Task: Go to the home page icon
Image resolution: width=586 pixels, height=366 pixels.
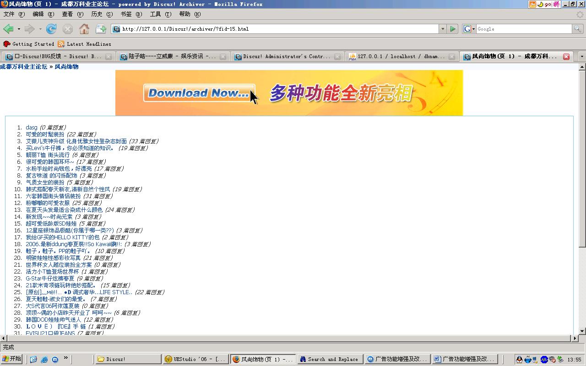Action: pos(84,29)
